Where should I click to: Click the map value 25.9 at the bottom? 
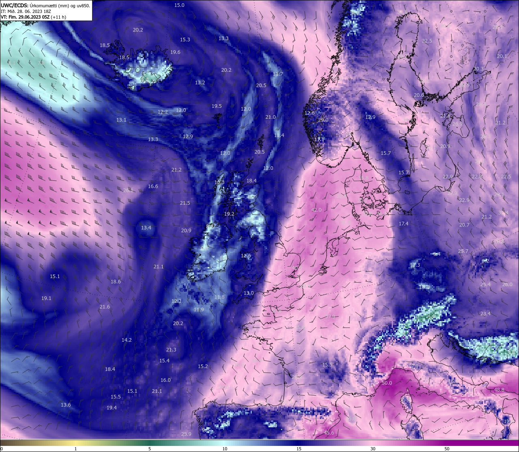click(186, 434)
